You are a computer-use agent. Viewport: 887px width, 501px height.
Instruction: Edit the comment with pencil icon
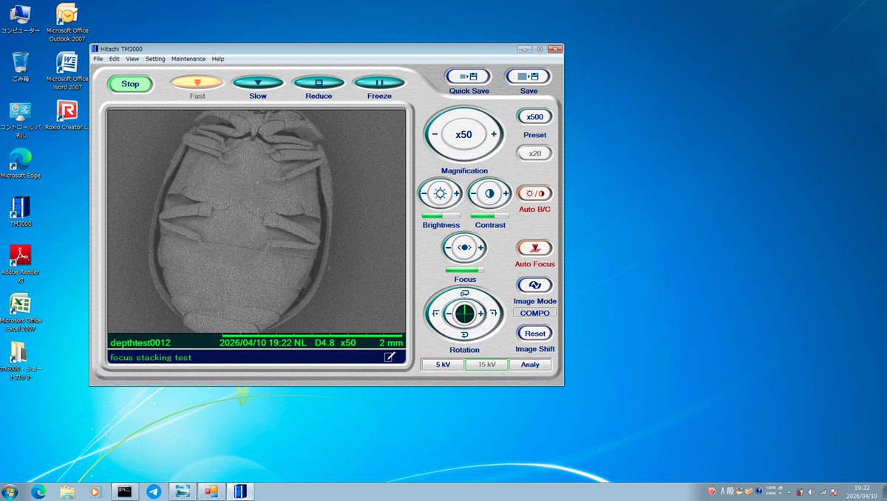[x=390, y=357]
